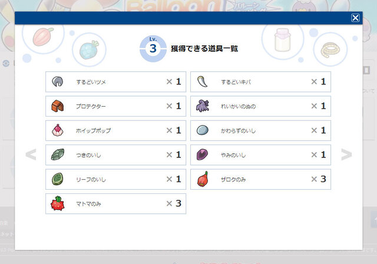Click the ホイップポップ sweet icon

[x=58, y=130]
